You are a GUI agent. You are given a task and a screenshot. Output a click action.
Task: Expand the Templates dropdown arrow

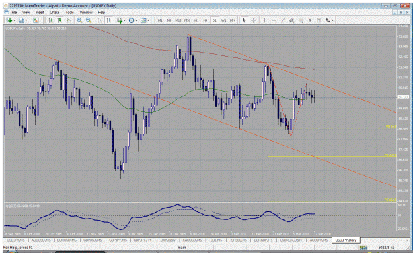pos(148,20)
